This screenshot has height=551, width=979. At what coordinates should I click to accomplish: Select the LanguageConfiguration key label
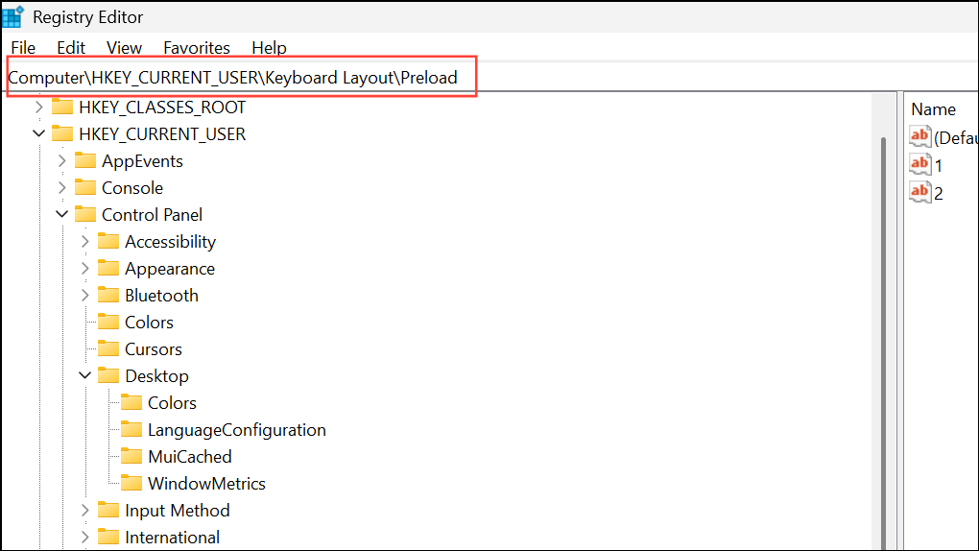pos(237,430)
